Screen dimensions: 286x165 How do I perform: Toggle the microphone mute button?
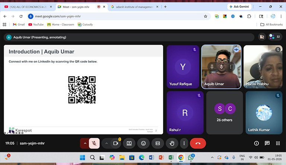[x=94, y=143]
